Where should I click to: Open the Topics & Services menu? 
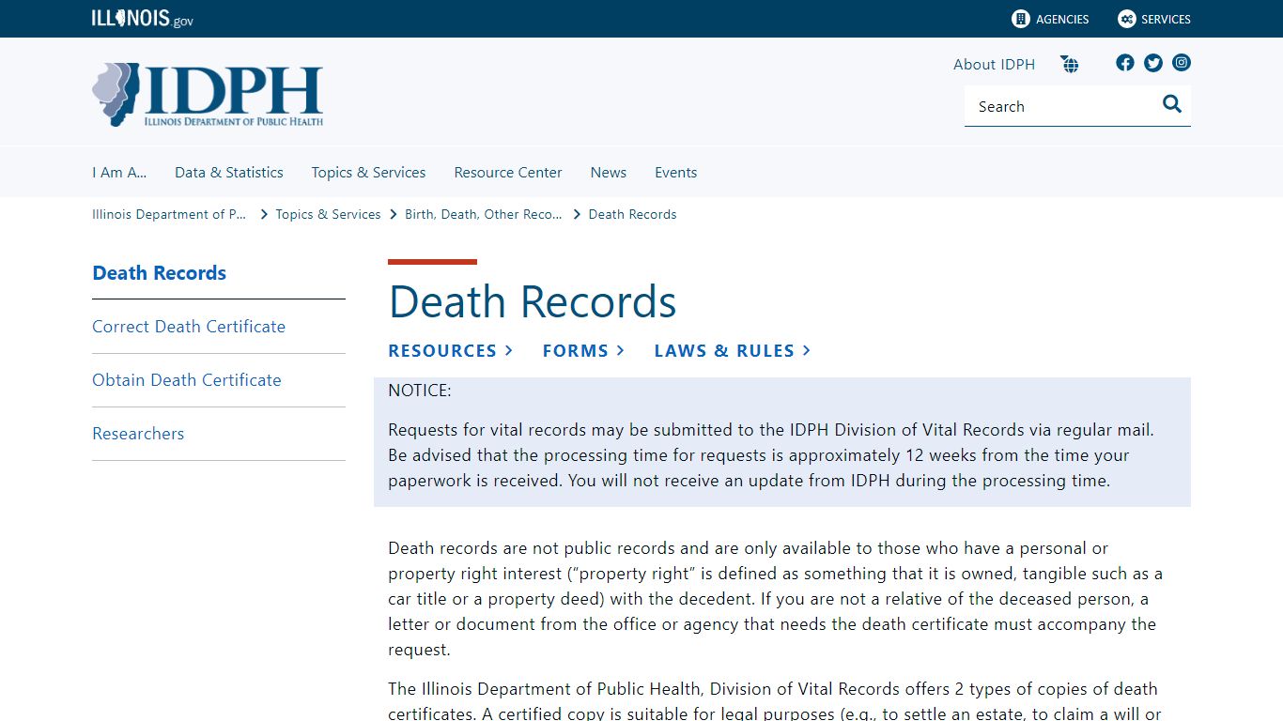point(368,173)
